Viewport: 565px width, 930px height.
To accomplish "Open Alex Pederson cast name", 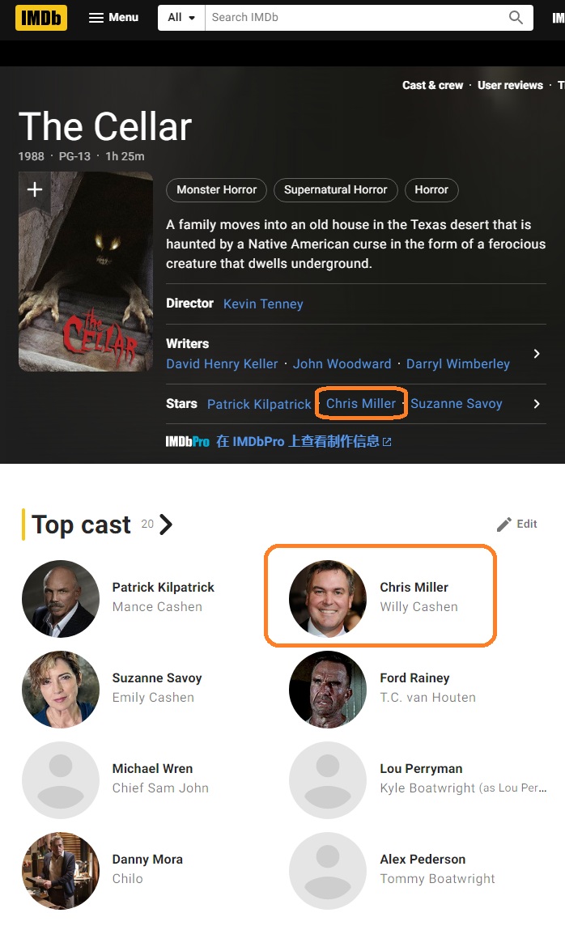I will [423, 860].
